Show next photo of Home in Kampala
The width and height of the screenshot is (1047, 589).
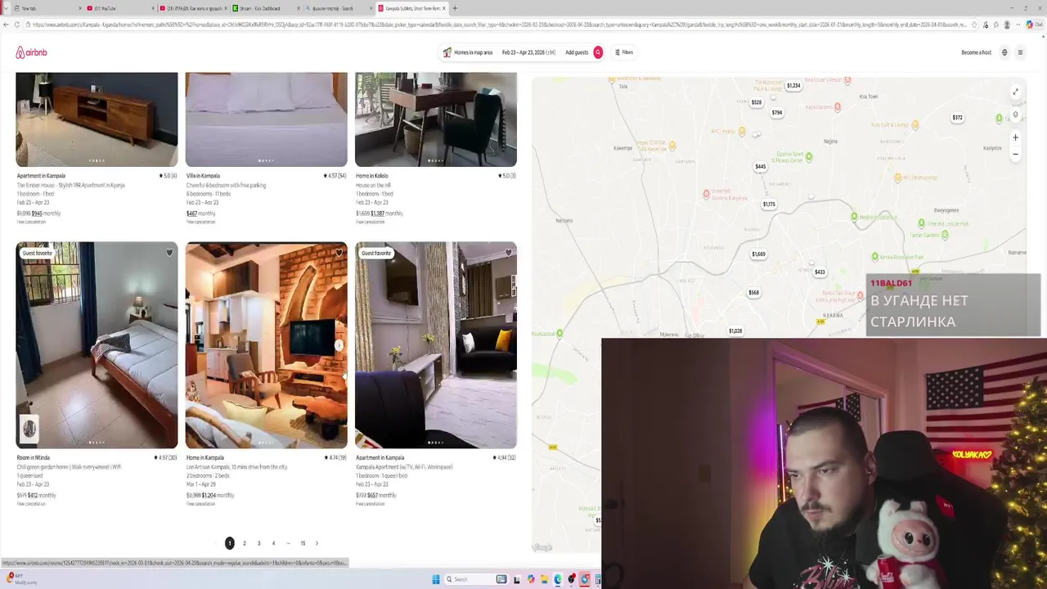click(339, 345)
